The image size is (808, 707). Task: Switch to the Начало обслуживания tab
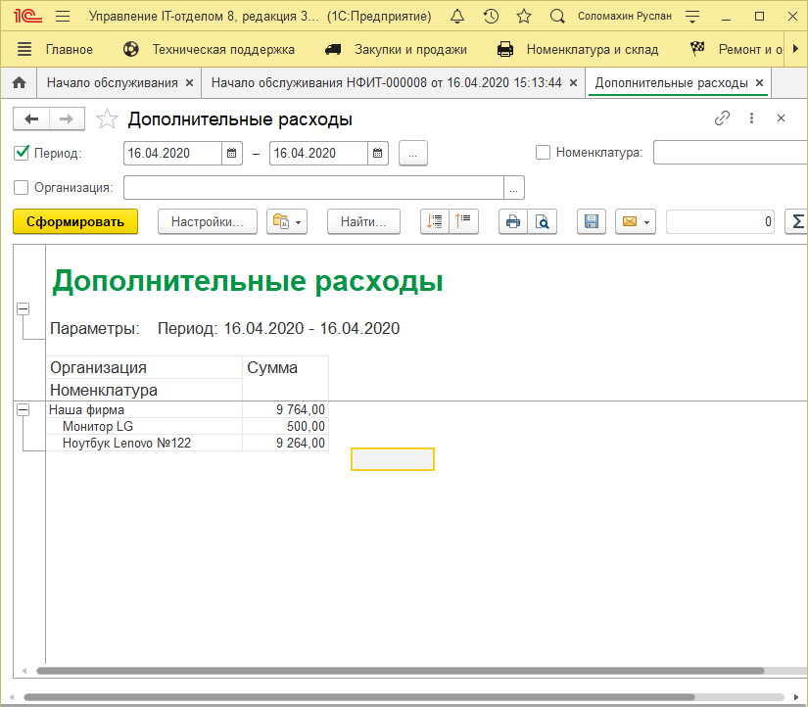[112, 83]
